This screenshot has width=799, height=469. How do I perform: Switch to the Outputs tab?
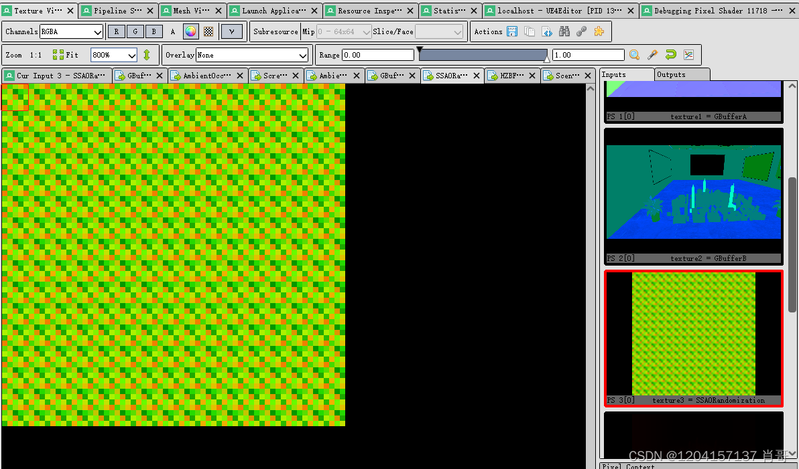click(x=681, y=75)
